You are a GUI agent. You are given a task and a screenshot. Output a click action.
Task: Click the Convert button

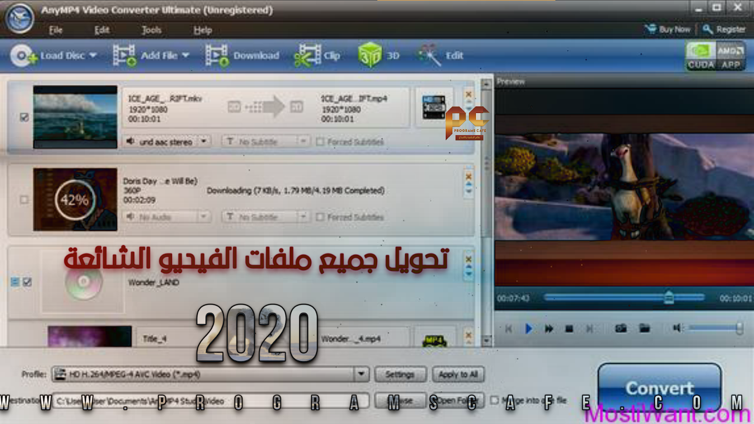click(x=659, y=387)
